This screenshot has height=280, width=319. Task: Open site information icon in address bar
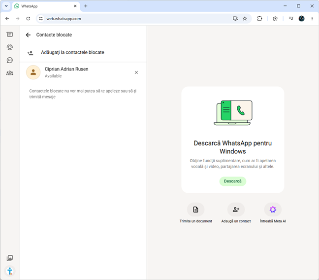point(41,19)
